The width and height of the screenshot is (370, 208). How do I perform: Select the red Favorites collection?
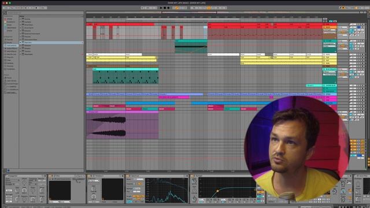coord(9,19)
